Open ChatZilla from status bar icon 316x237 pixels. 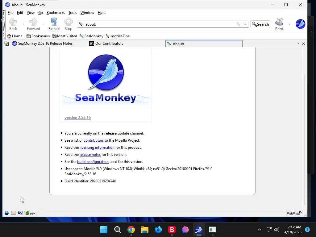[x=33, y=213]
